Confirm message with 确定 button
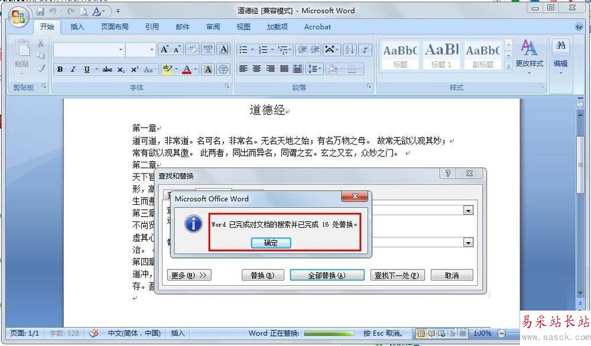The image size is (591, 346). [271, 243]
